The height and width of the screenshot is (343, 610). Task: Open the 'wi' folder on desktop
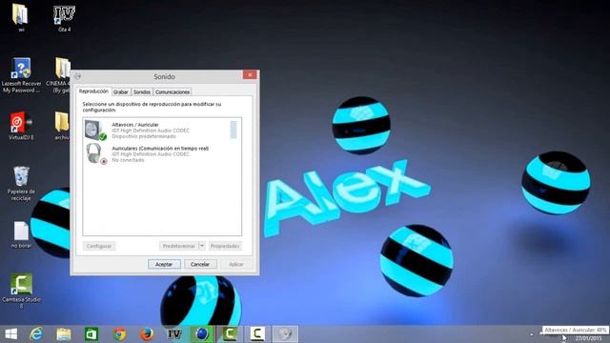[20, 14]
